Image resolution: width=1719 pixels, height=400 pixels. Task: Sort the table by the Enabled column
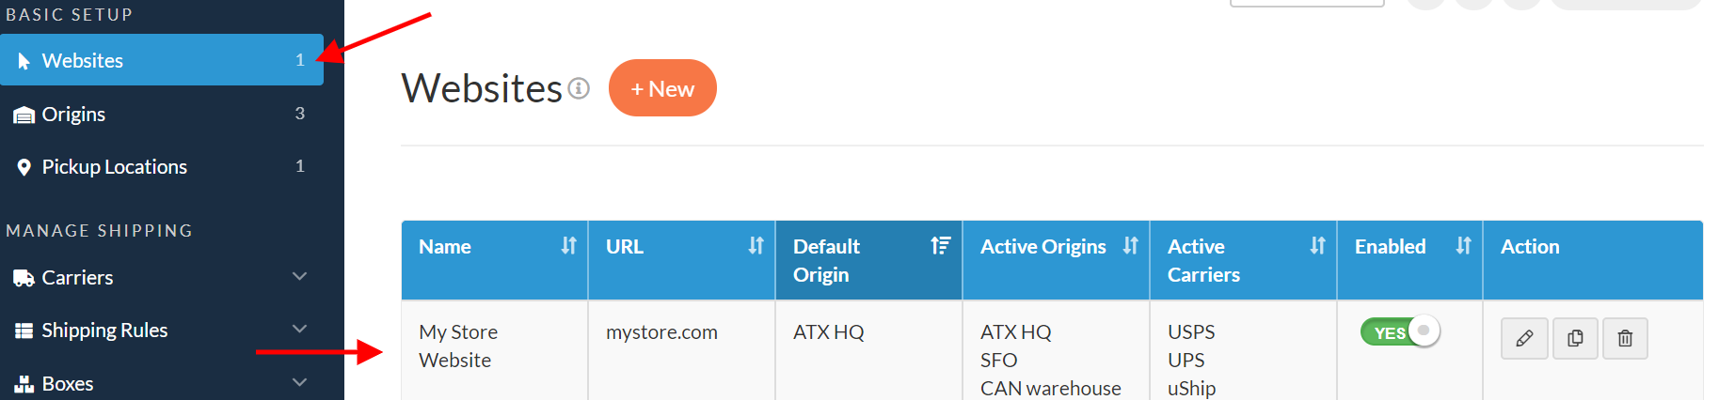[1463, 246]
